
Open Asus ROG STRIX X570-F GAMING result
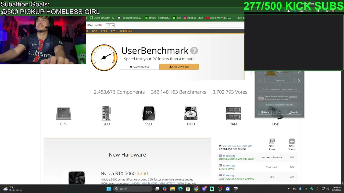pos(237,179)
